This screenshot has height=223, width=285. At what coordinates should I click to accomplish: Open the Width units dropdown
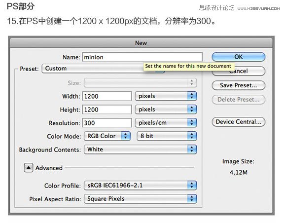(x=166, y=96)
